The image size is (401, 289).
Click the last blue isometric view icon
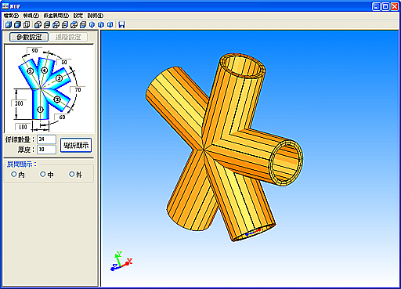[110, 25]
